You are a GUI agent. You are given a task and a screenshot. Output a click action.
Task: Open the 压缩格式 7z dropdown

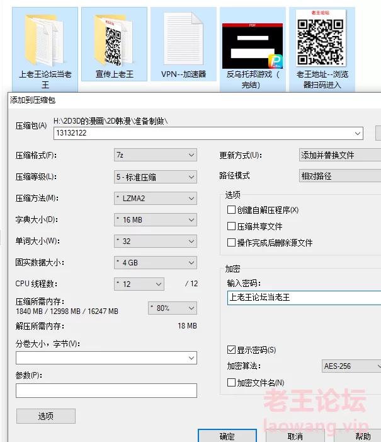tap(156, 155)
